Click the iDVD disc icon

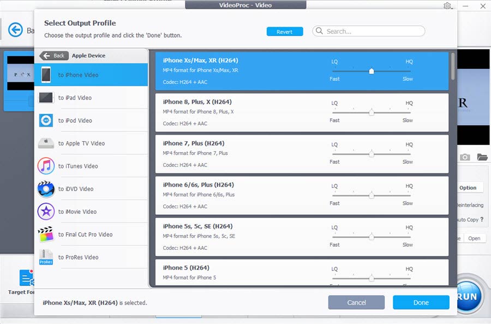point(46,189)
